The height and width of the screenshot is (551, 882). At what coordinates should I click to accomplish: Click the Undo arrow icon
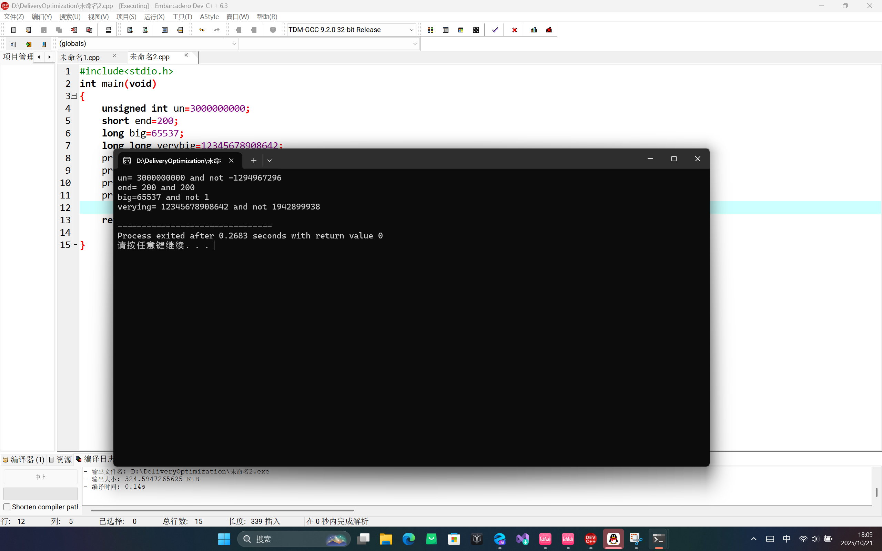coord(202,30)
